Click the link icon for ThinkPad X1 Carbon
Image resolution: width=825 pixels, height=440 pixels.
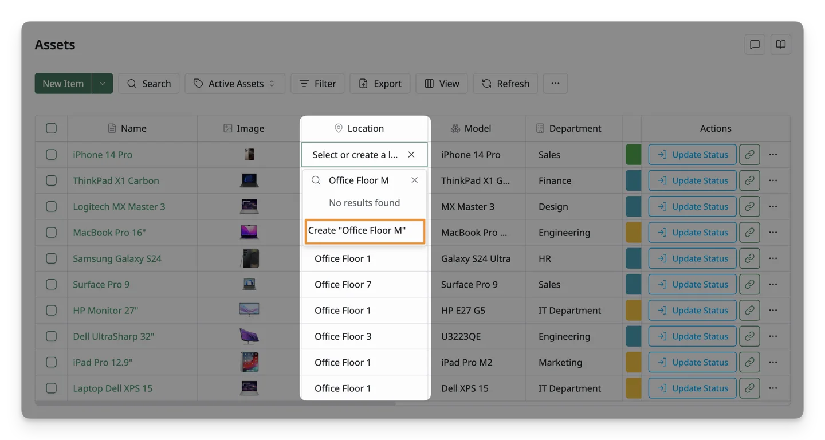pyautogui.click(x=749, y=180)
